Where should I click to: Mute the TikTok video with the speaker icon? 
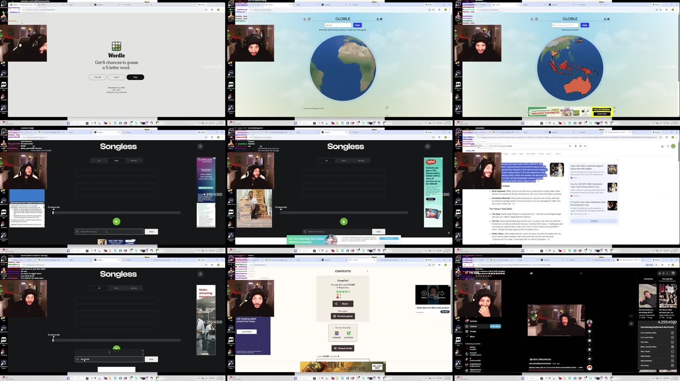pyautogui.click(x=531, y=273)
